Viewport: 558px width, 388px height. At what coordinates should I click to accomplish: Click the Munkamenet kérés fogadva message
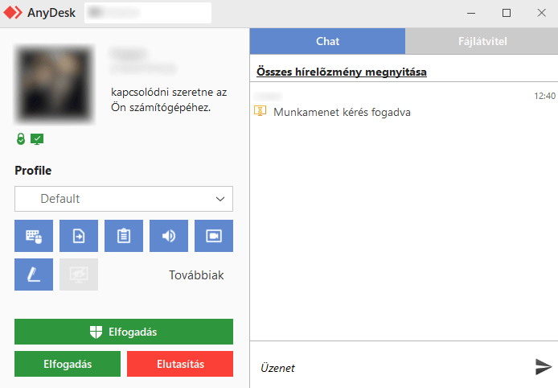[x=342, y=112]
